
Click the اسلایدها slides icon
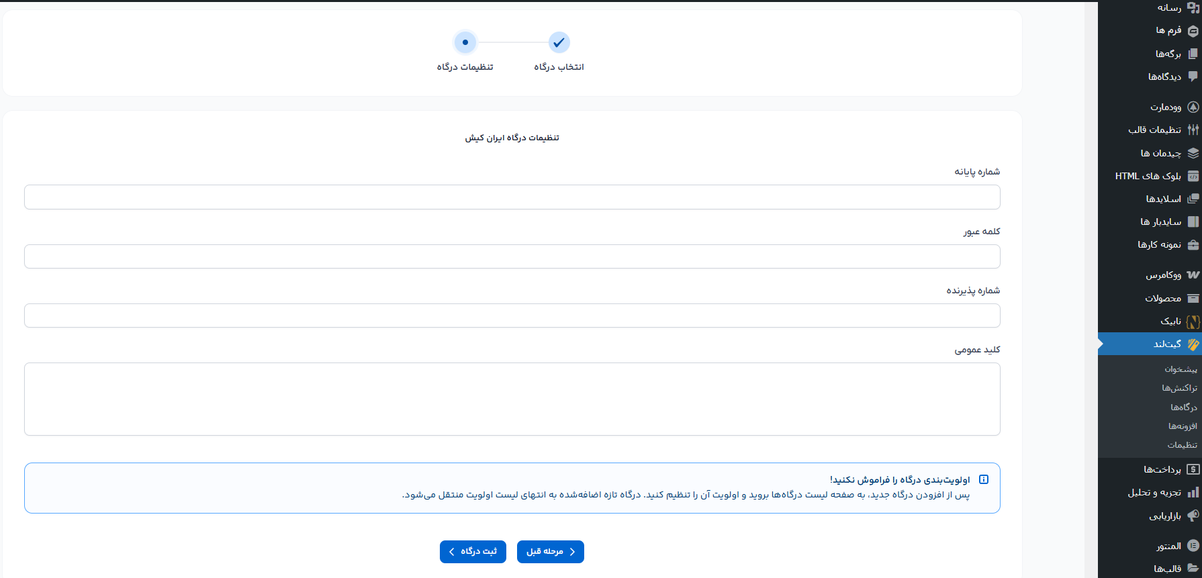click(1193, 199)
